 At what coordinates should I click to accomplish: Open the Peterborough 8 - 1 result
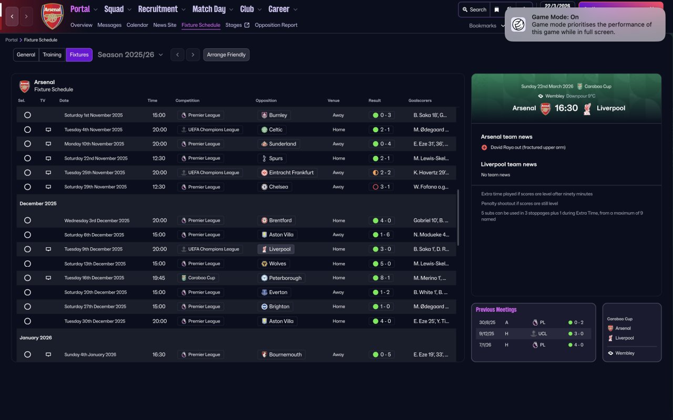(382, 278)
